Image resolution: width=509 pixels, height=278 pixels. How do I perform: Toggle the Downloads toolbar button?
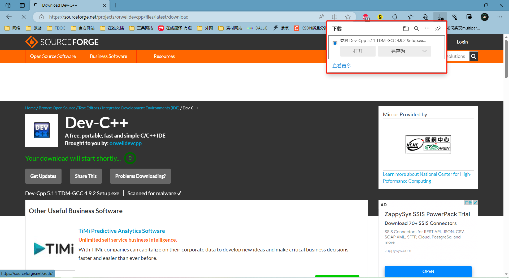coord(440,17)
